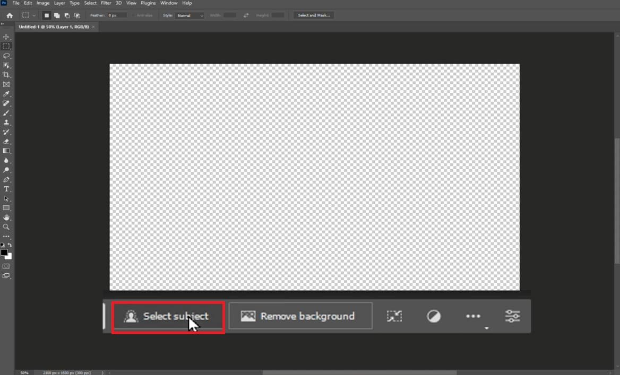Enable Intersect with selection mode
The width and height of the screenshot is (620, 375).
click(x=77, y=15)
